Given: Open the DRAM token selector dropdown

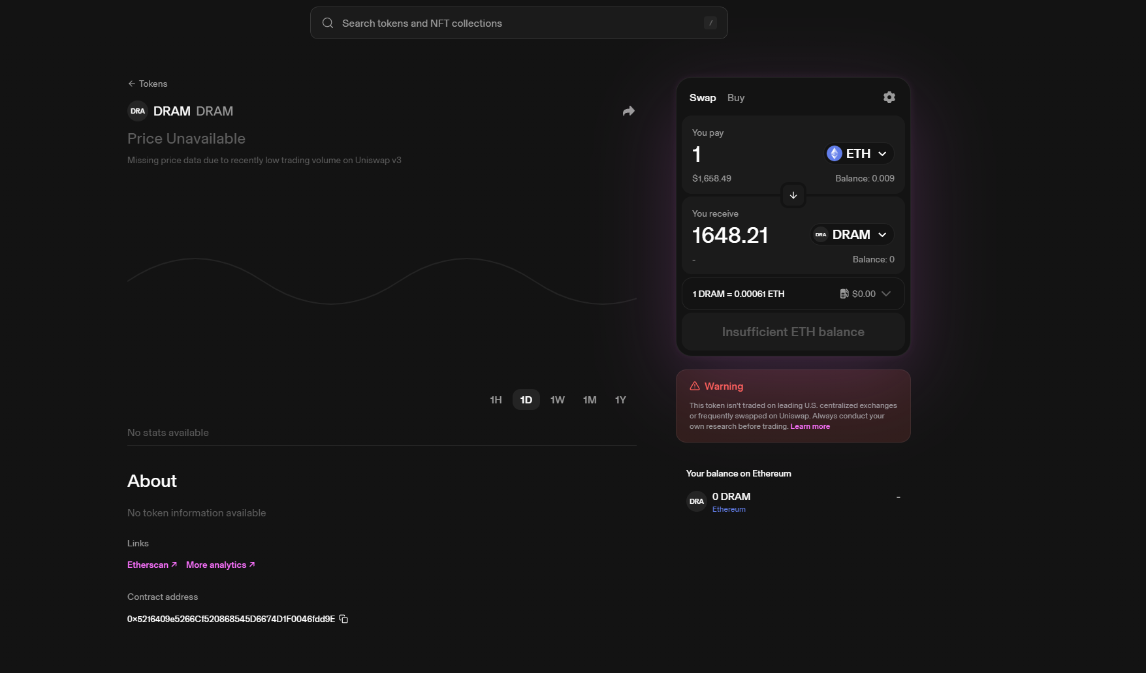Looking at the screenshot, I should click(852, 234).
